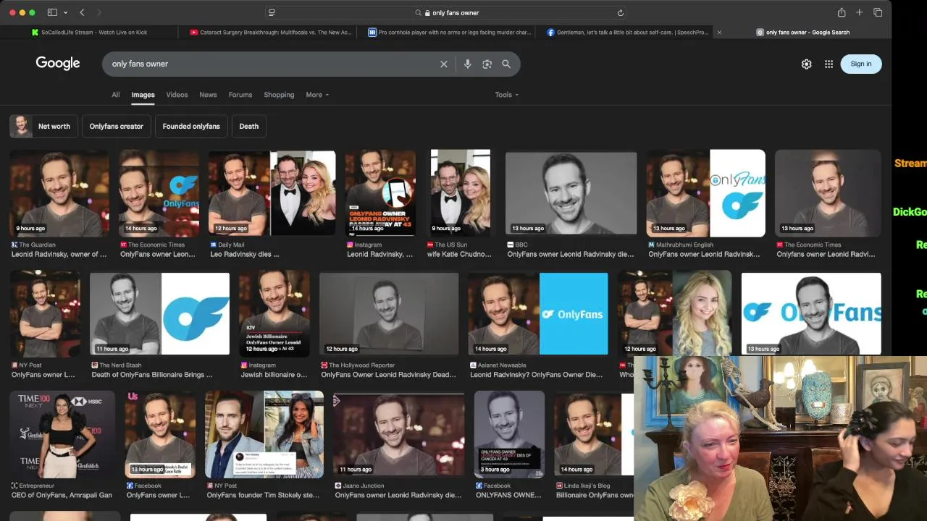Reload the page with the refresh icon
Viewport: 927px width, 521px height.
pyautogui.click(x=620, y=12)
